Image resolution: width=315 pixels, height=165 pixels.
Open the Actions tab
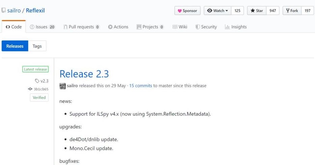[x=118, y=27]
